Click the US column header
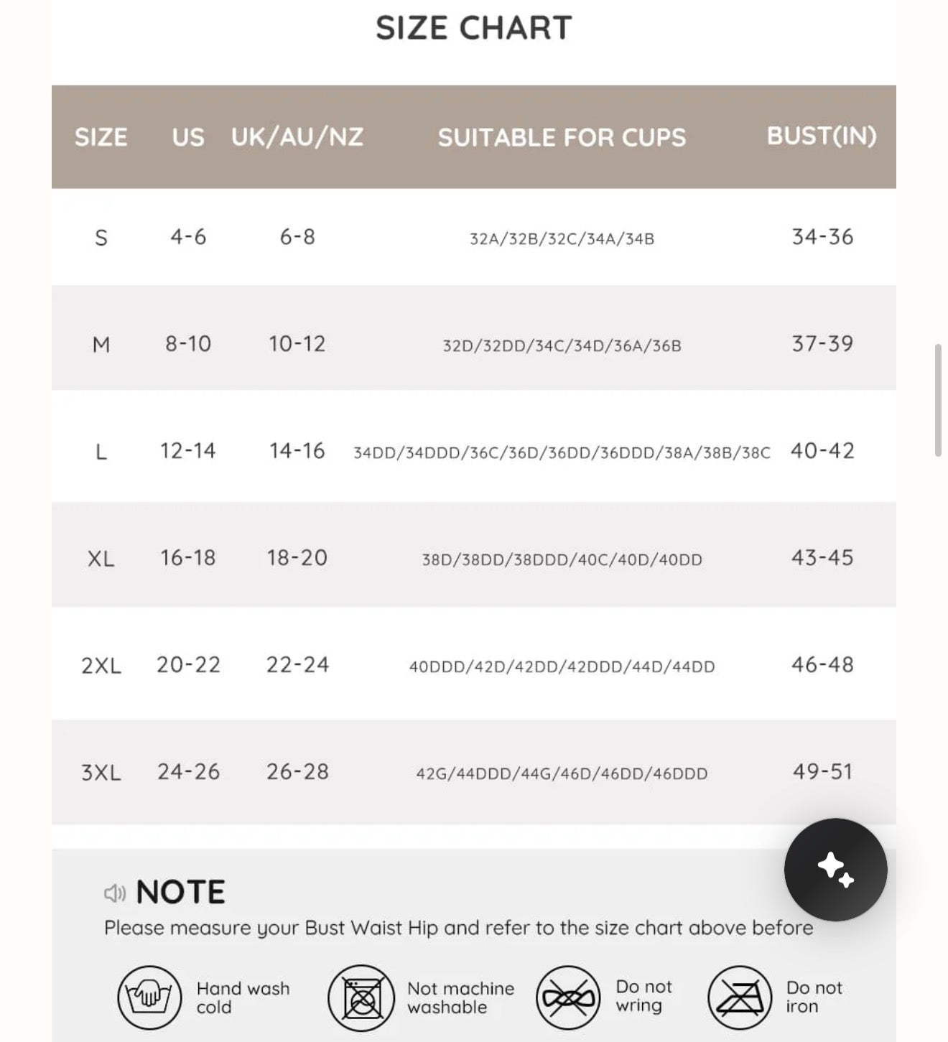The height and width of the screenshot is (1042, 948). [188, 137]
